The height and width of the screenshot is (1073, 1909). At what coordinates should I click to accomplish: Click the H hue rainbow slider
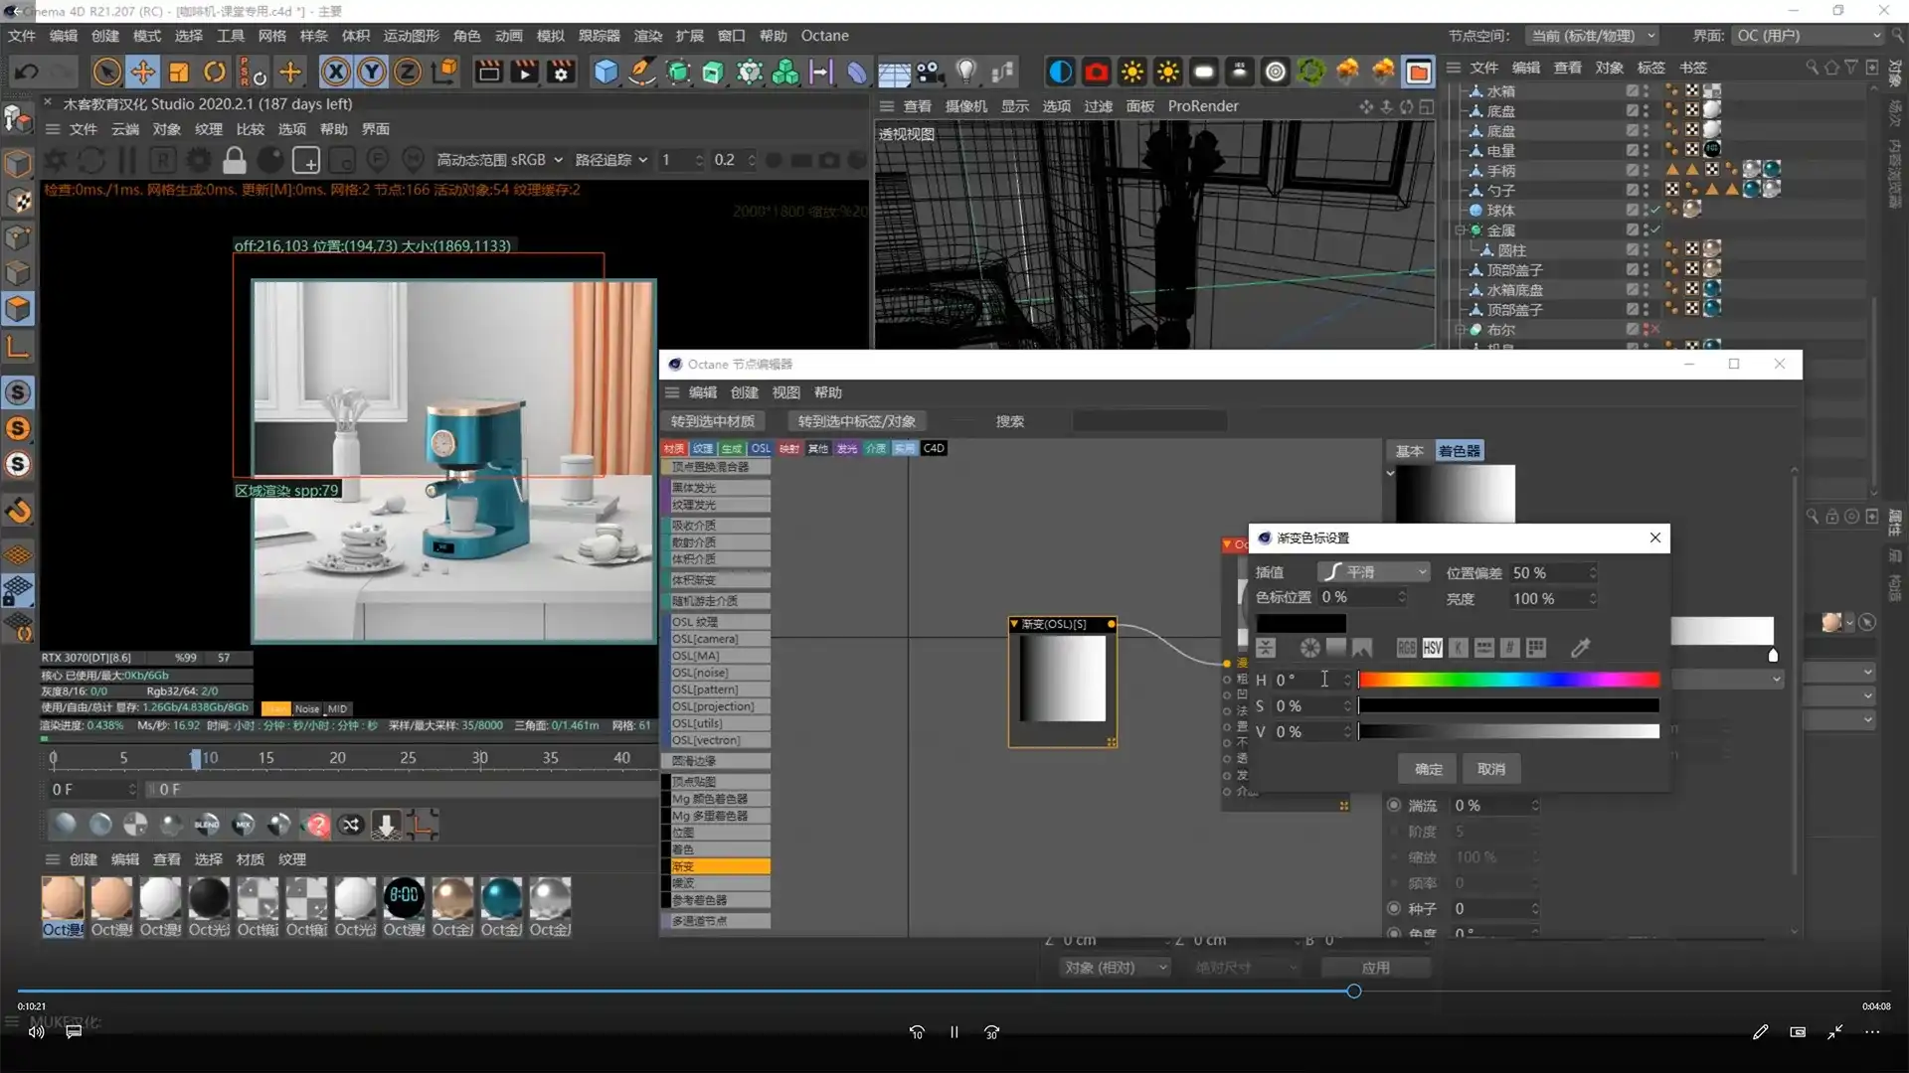[x=1507, y=680]
